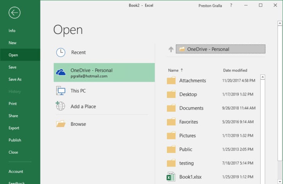Screen dimensions: 283x184
Task: Click the Public folder icon
Action: (x=171, y=149)
